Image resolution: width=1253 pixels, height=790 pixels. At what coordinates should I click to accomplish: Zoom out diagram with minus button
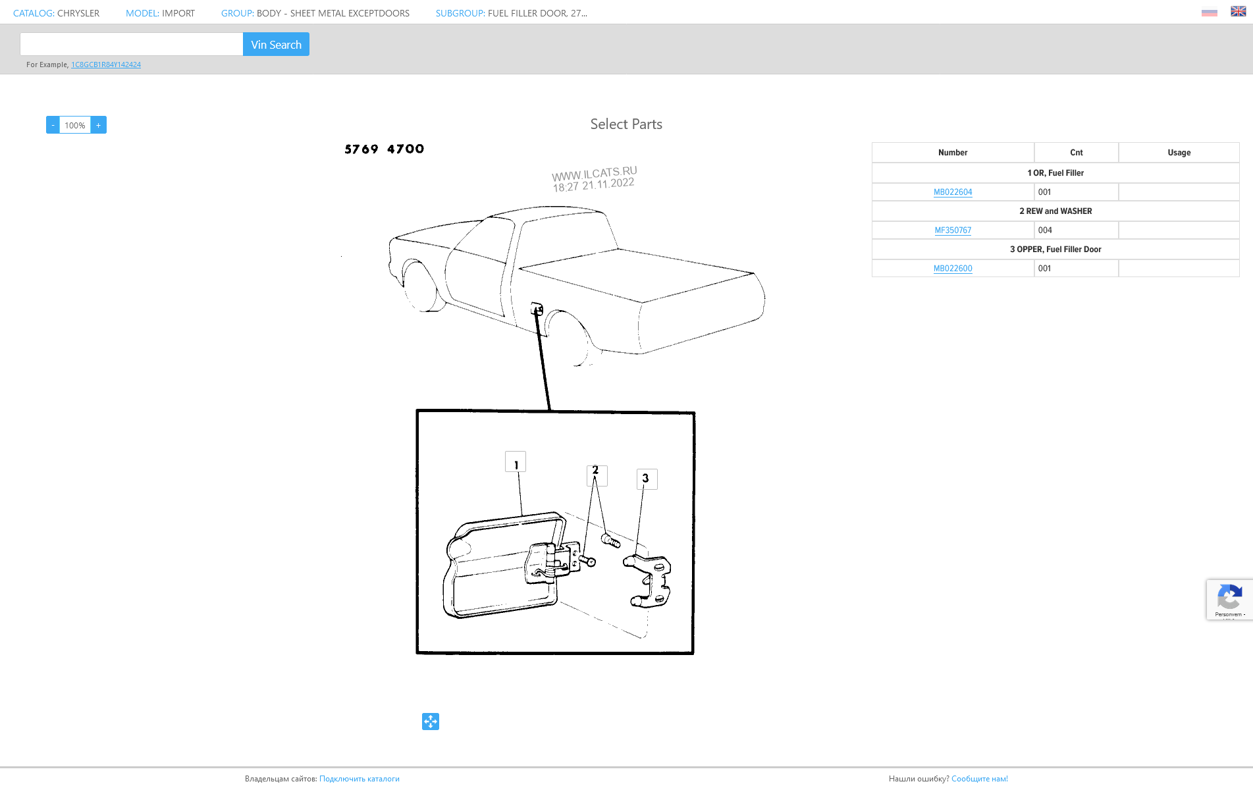pos(53,125)
